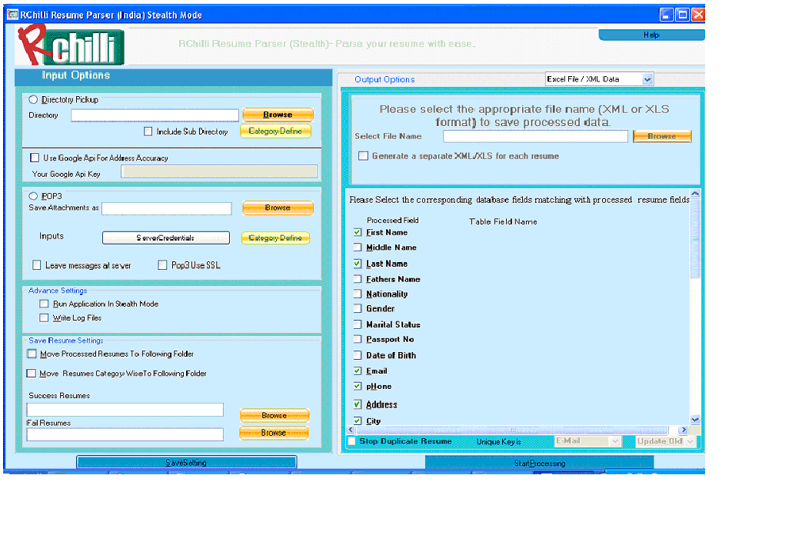The height and width of the screenshot is (535, 812).
Task: Select the Directory Pickup radio option
Action: (33, 99)
